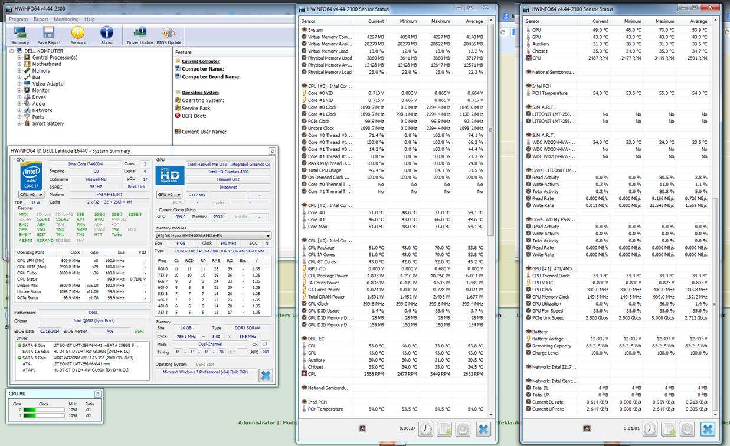The image size is (730, 446).
Task: Expand the Monitor tree node
Action: click(x=19, y=90)
